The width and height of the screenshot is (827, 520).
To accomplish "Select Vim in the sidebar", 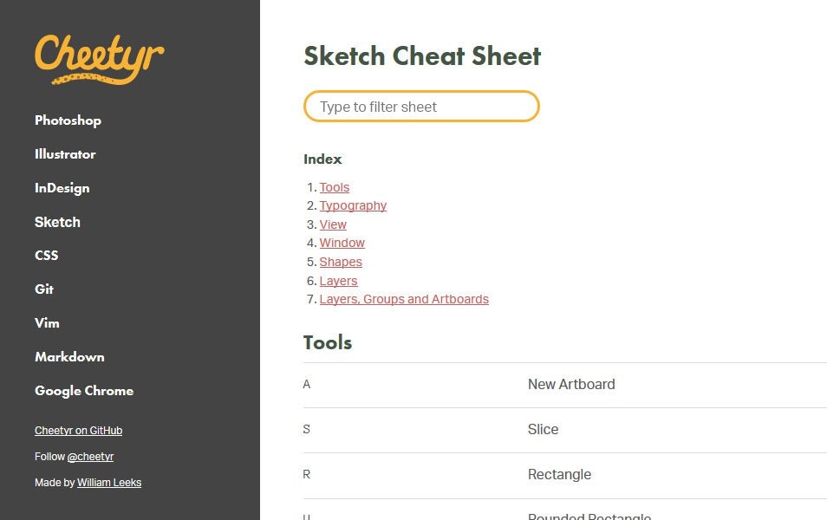I will coord(47,323).
